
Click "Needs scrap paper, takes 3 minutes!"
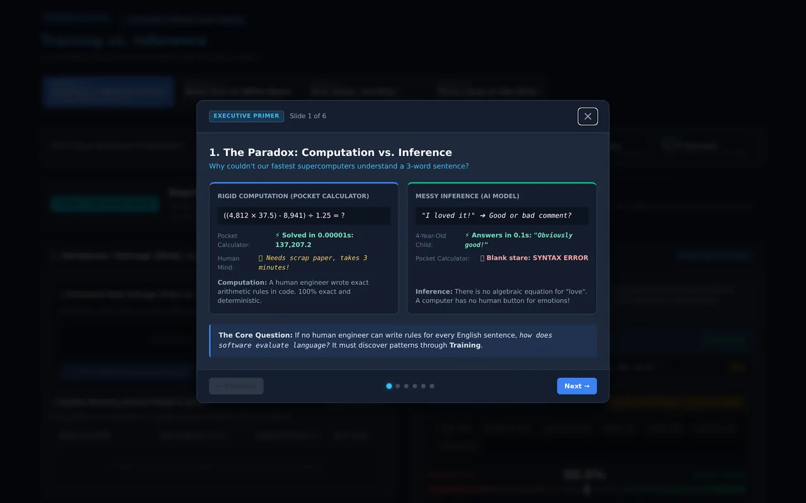click(x=312, y=263)
